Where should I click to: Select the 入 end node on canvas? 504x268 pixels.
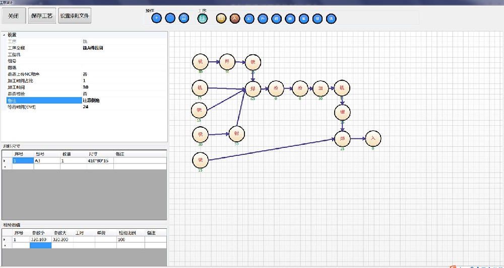click(373, 138)
